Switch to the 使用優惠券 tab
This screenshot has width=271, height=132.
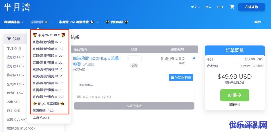click(86, 85)
